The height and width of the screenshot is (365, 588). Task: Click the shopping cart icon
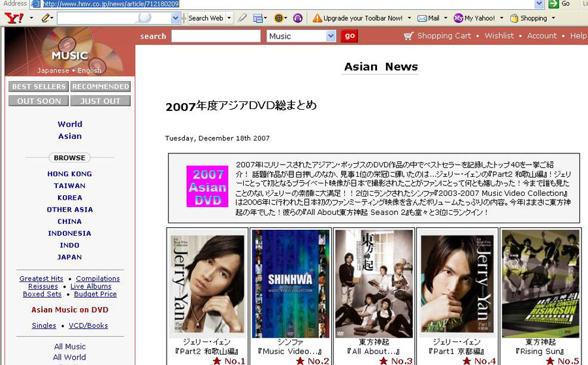(x=409, y=36)
